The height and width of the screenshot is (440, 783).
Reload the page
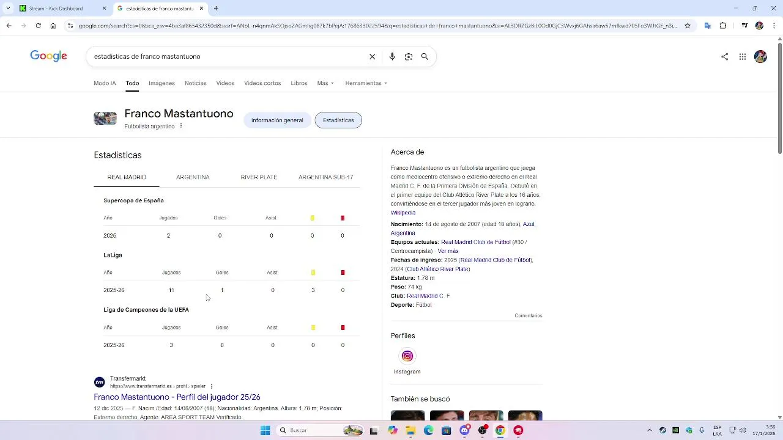tap(38, 26)
